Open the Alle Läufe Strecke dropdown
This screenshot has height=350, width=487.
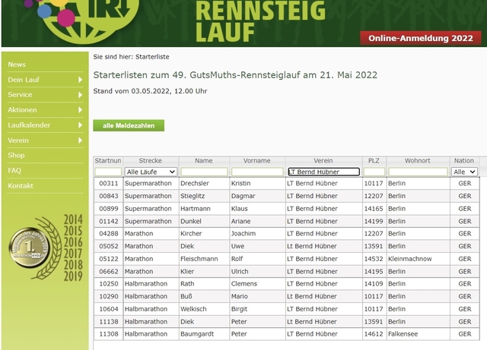(151, 172)
